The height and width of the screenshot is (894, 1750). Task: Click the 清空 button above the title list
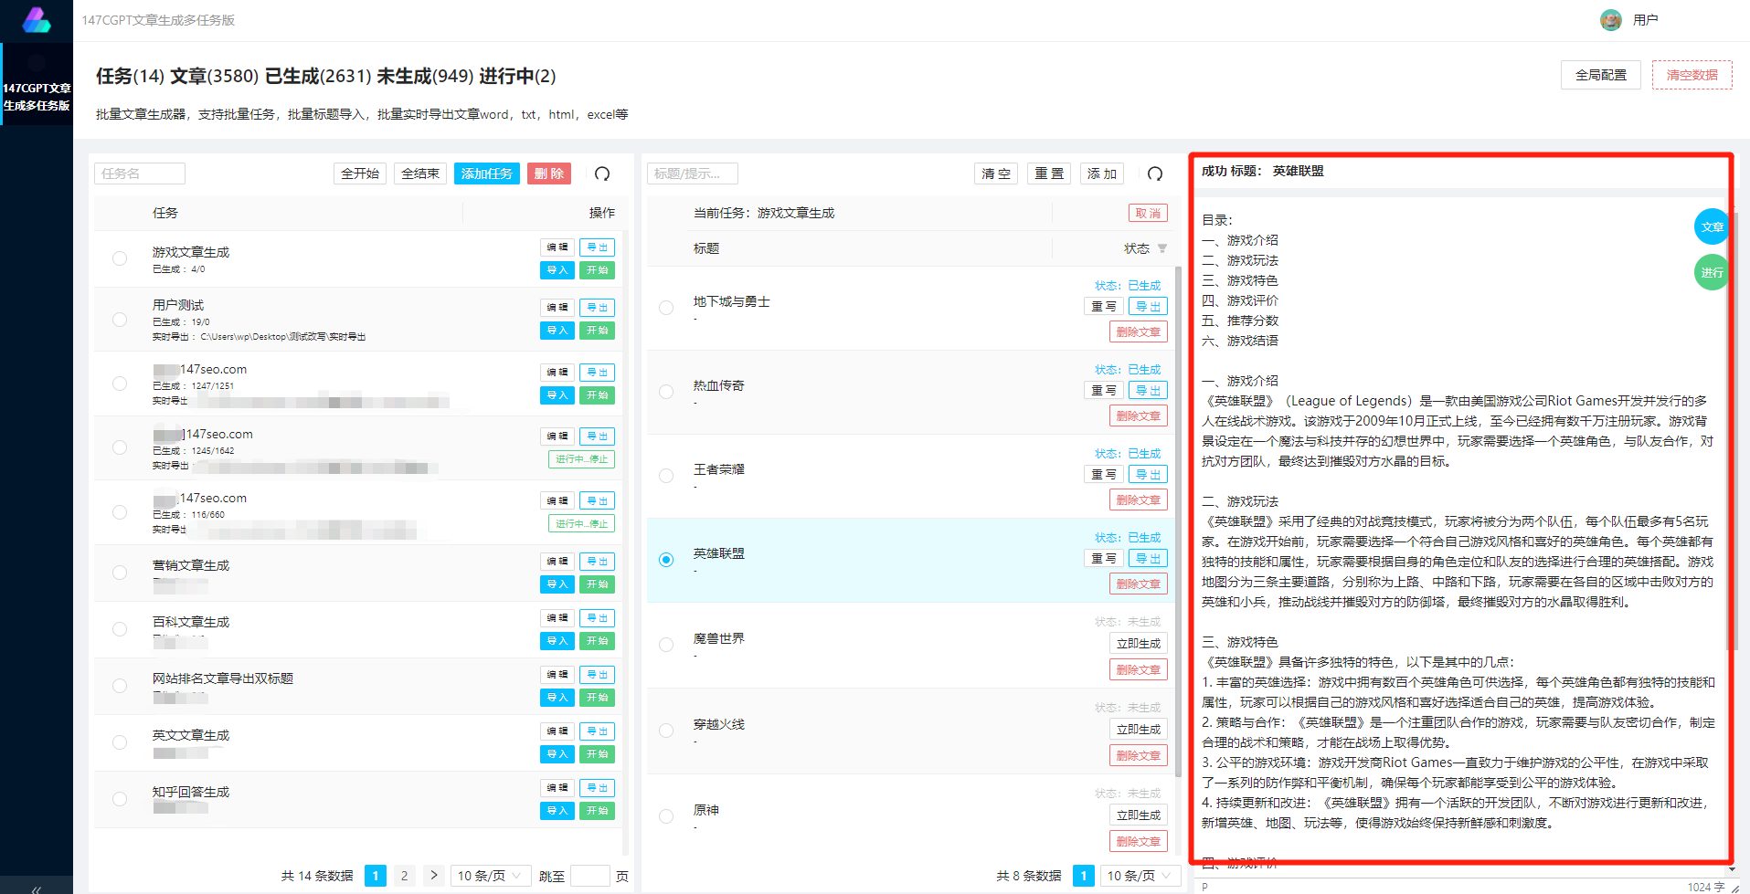(996, 174)
